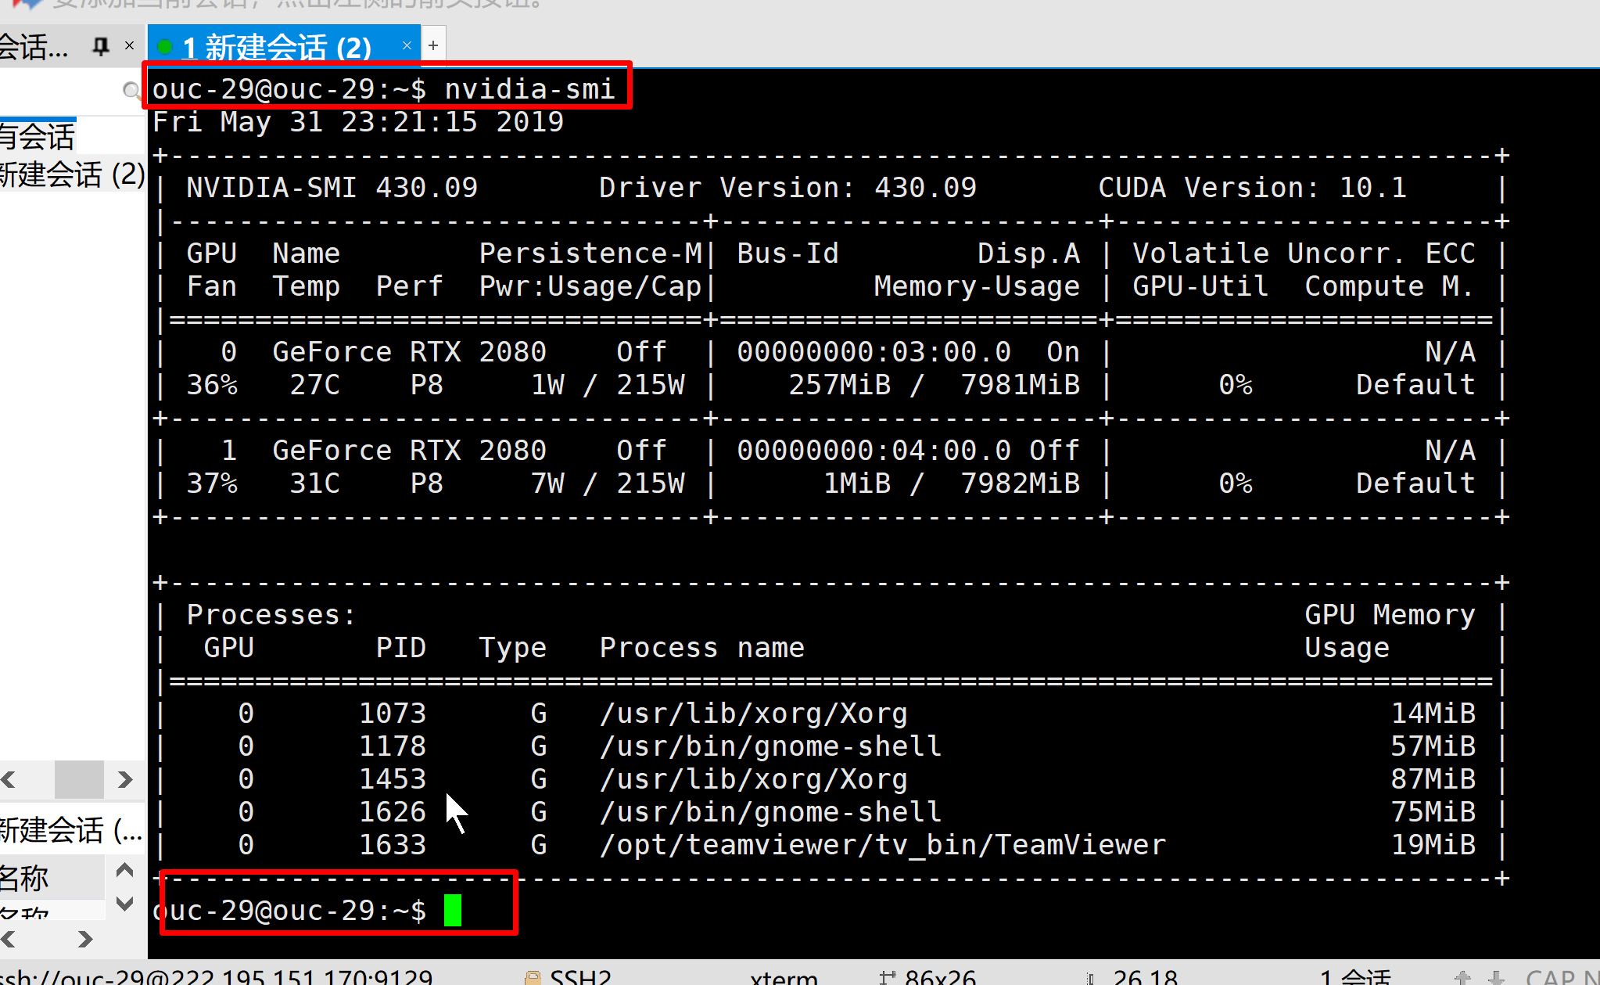1600x985 pixels.
Task: Click the SSH2 lock icon in status bar
Action: click(x=533, y=977)
